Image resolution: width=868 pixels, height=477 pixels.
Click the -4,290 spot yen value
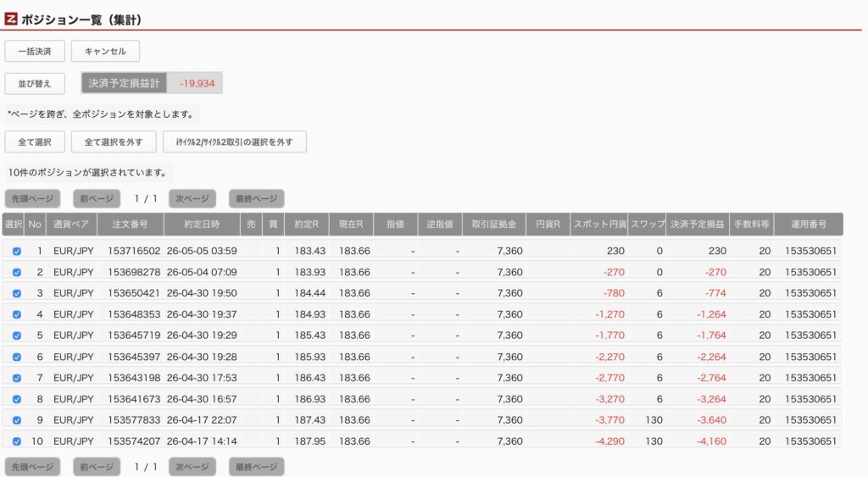tap(610, 441)
